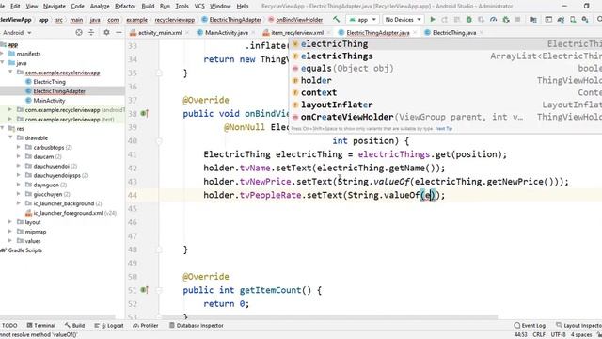Close the ElectricThingAdapter.java tab
The height and width of the screenshot is (339, 602).
415,33
